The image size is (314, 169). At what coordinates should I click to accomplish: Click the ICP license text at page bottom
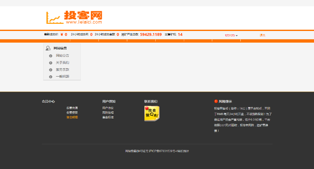pyautogui.click(x=157, y=151)
